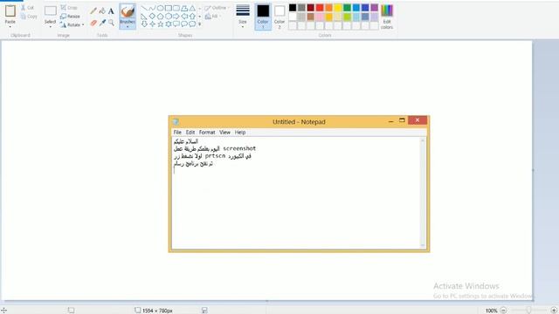Choose the Polygon shape
This screenshot has width=559, height=314.
(184, 8)
